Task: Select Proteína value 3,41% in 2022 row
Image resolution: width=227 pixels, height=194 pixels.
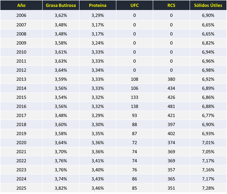Action: 97,161
